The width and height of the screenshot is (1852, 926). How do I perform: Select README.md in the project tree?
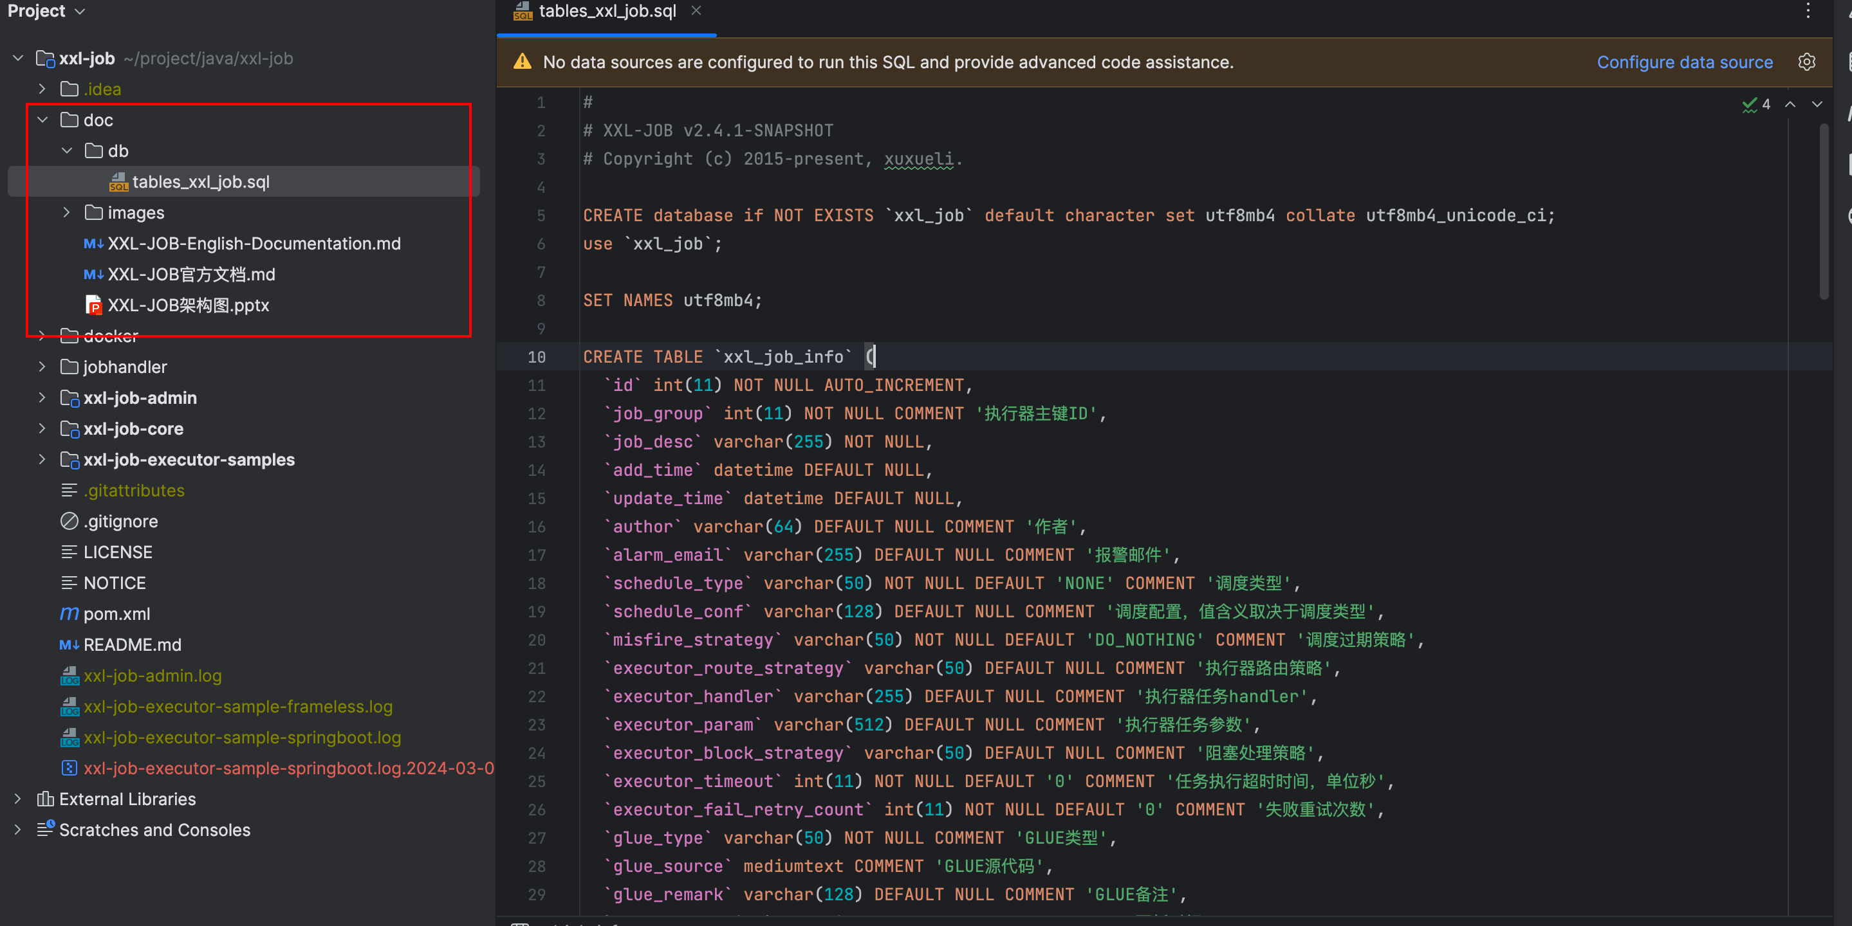tap(133, 645)
